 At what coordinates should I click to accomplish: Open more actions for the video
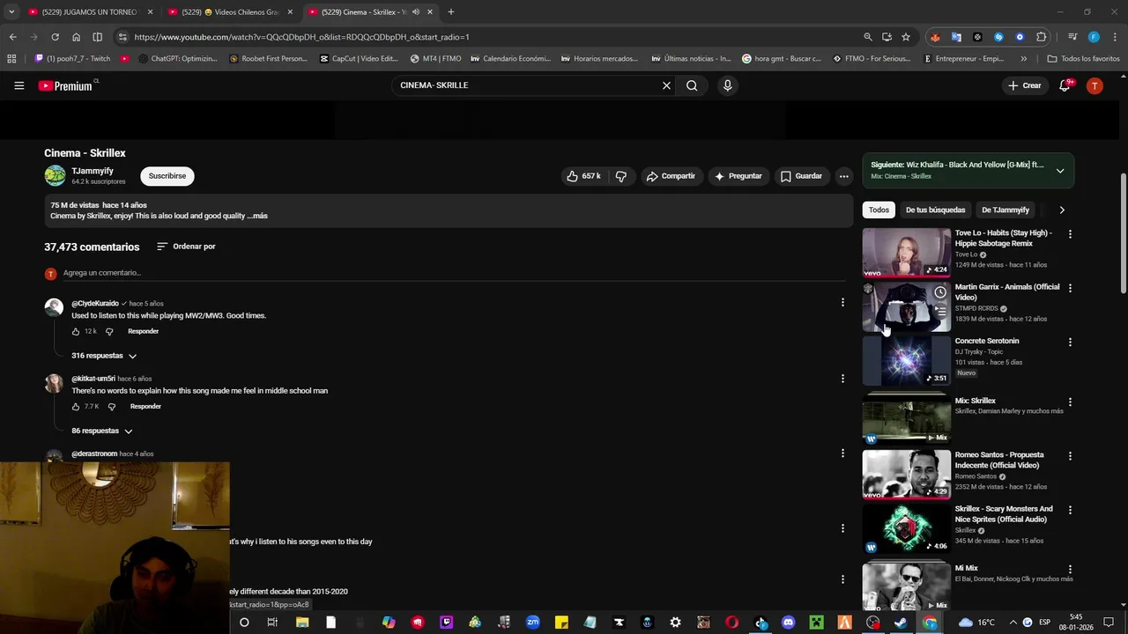(x=843, y=176)
